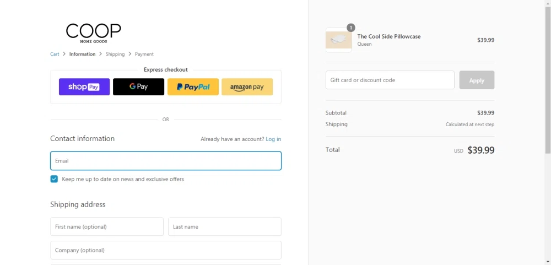Click the Cool Side Pillowcase product thumbnail
This screenshot has height=265, width=551.
338,40
